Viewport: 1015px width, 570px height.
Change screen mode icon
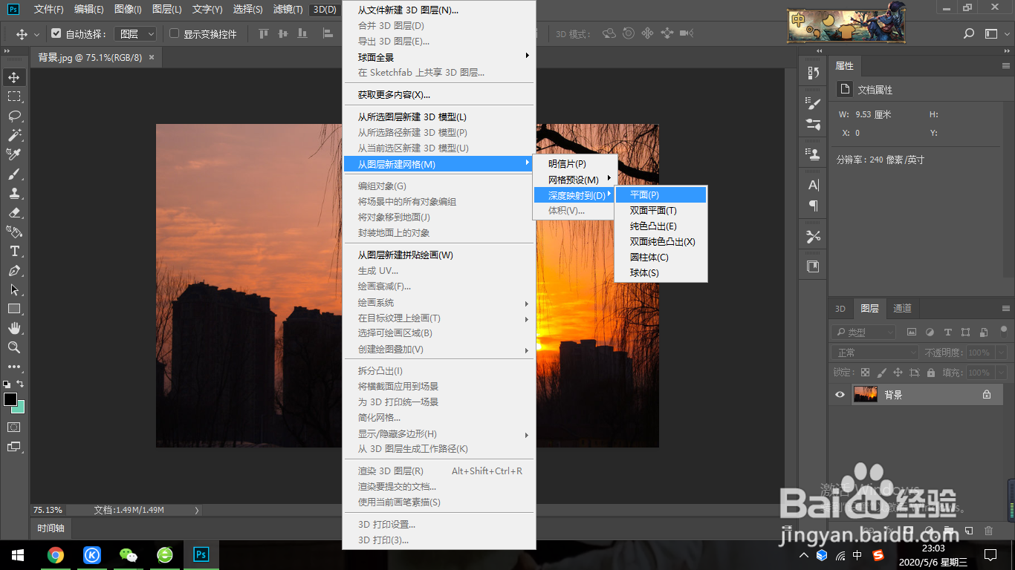[14, 447]
